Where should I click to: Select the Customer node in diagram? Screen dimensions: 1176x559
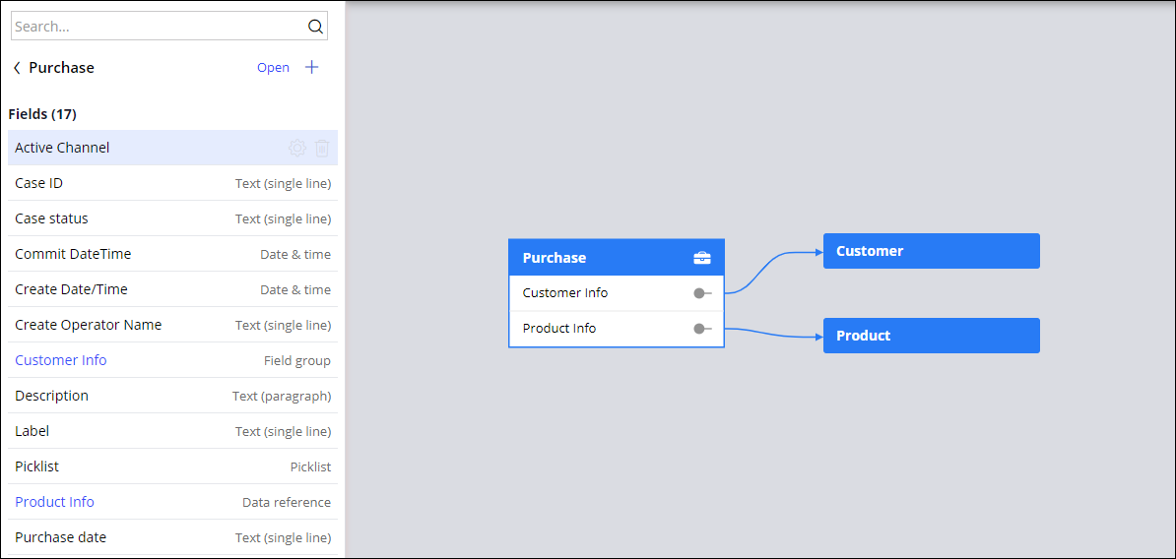pyautogui.click(x=931, y=251)
